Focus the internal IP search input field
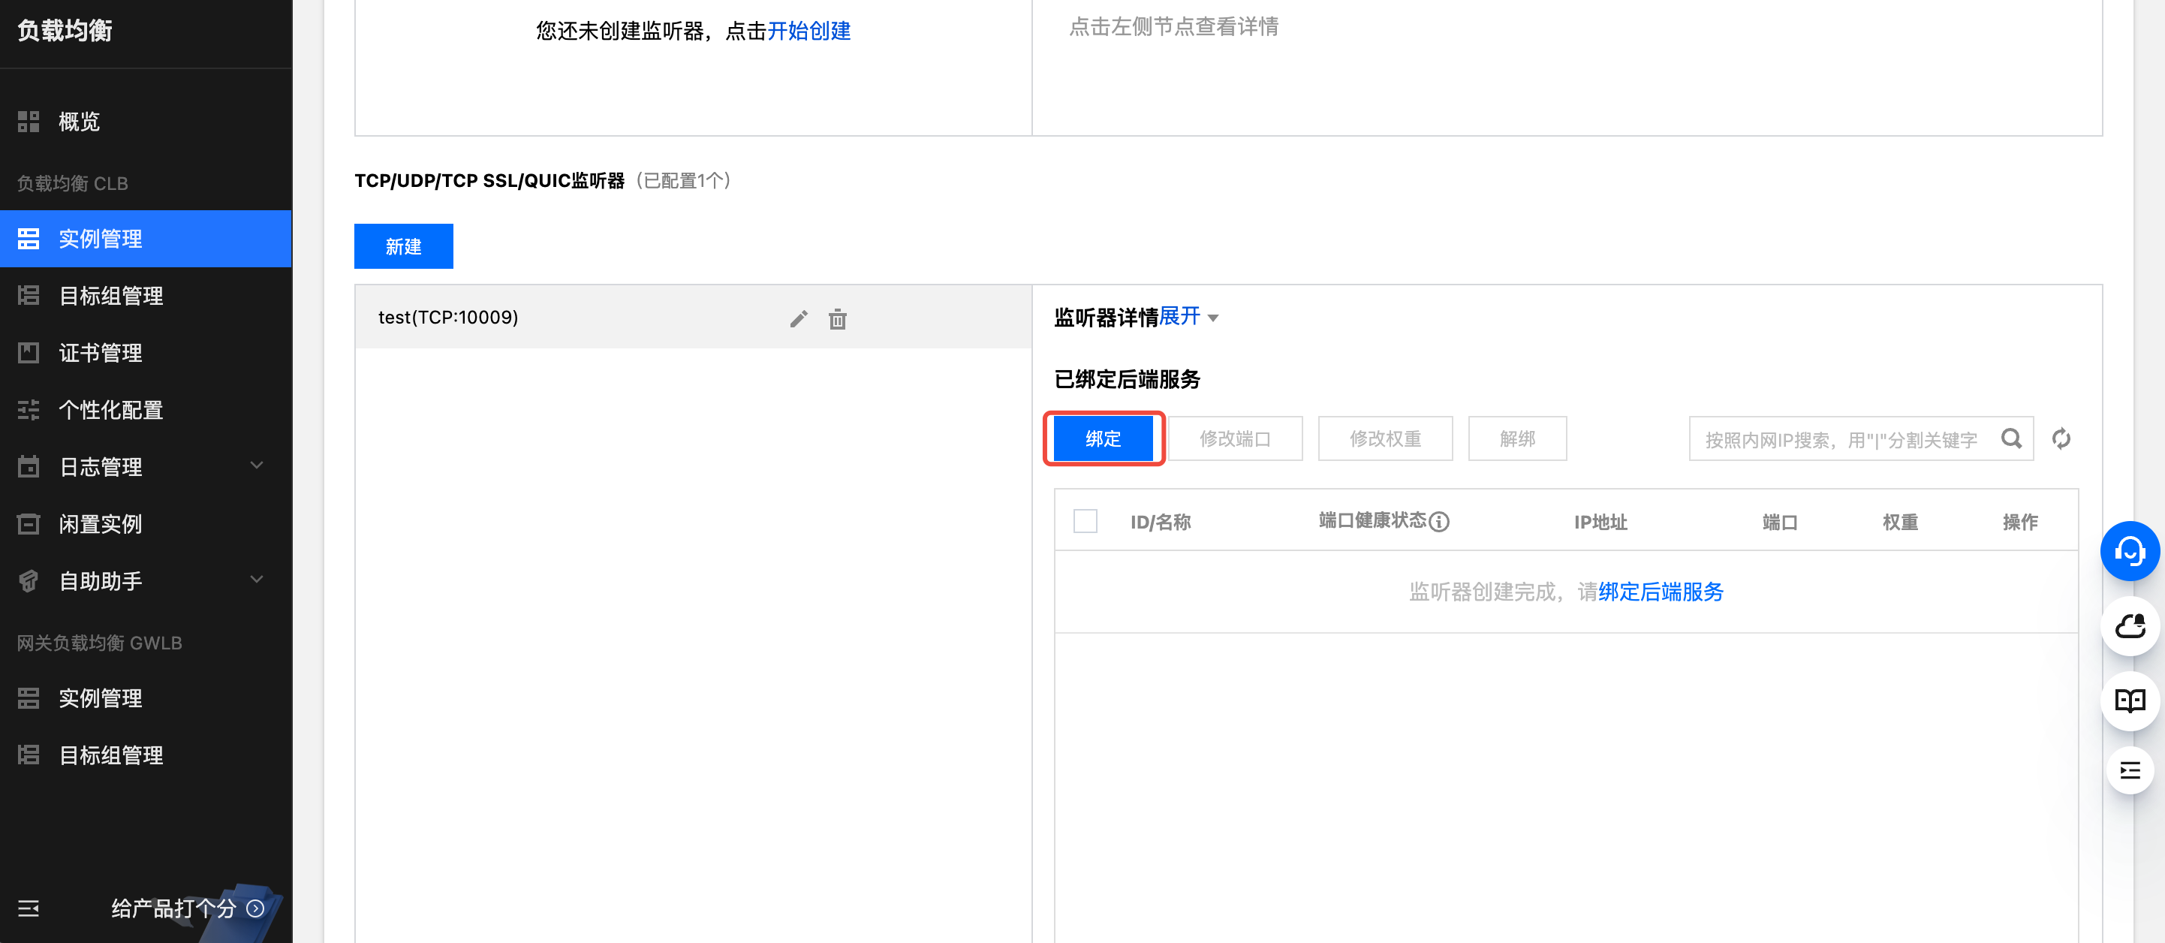Image resolution: width=2165 pixels, height=943 pixels. coord(1841,439)
